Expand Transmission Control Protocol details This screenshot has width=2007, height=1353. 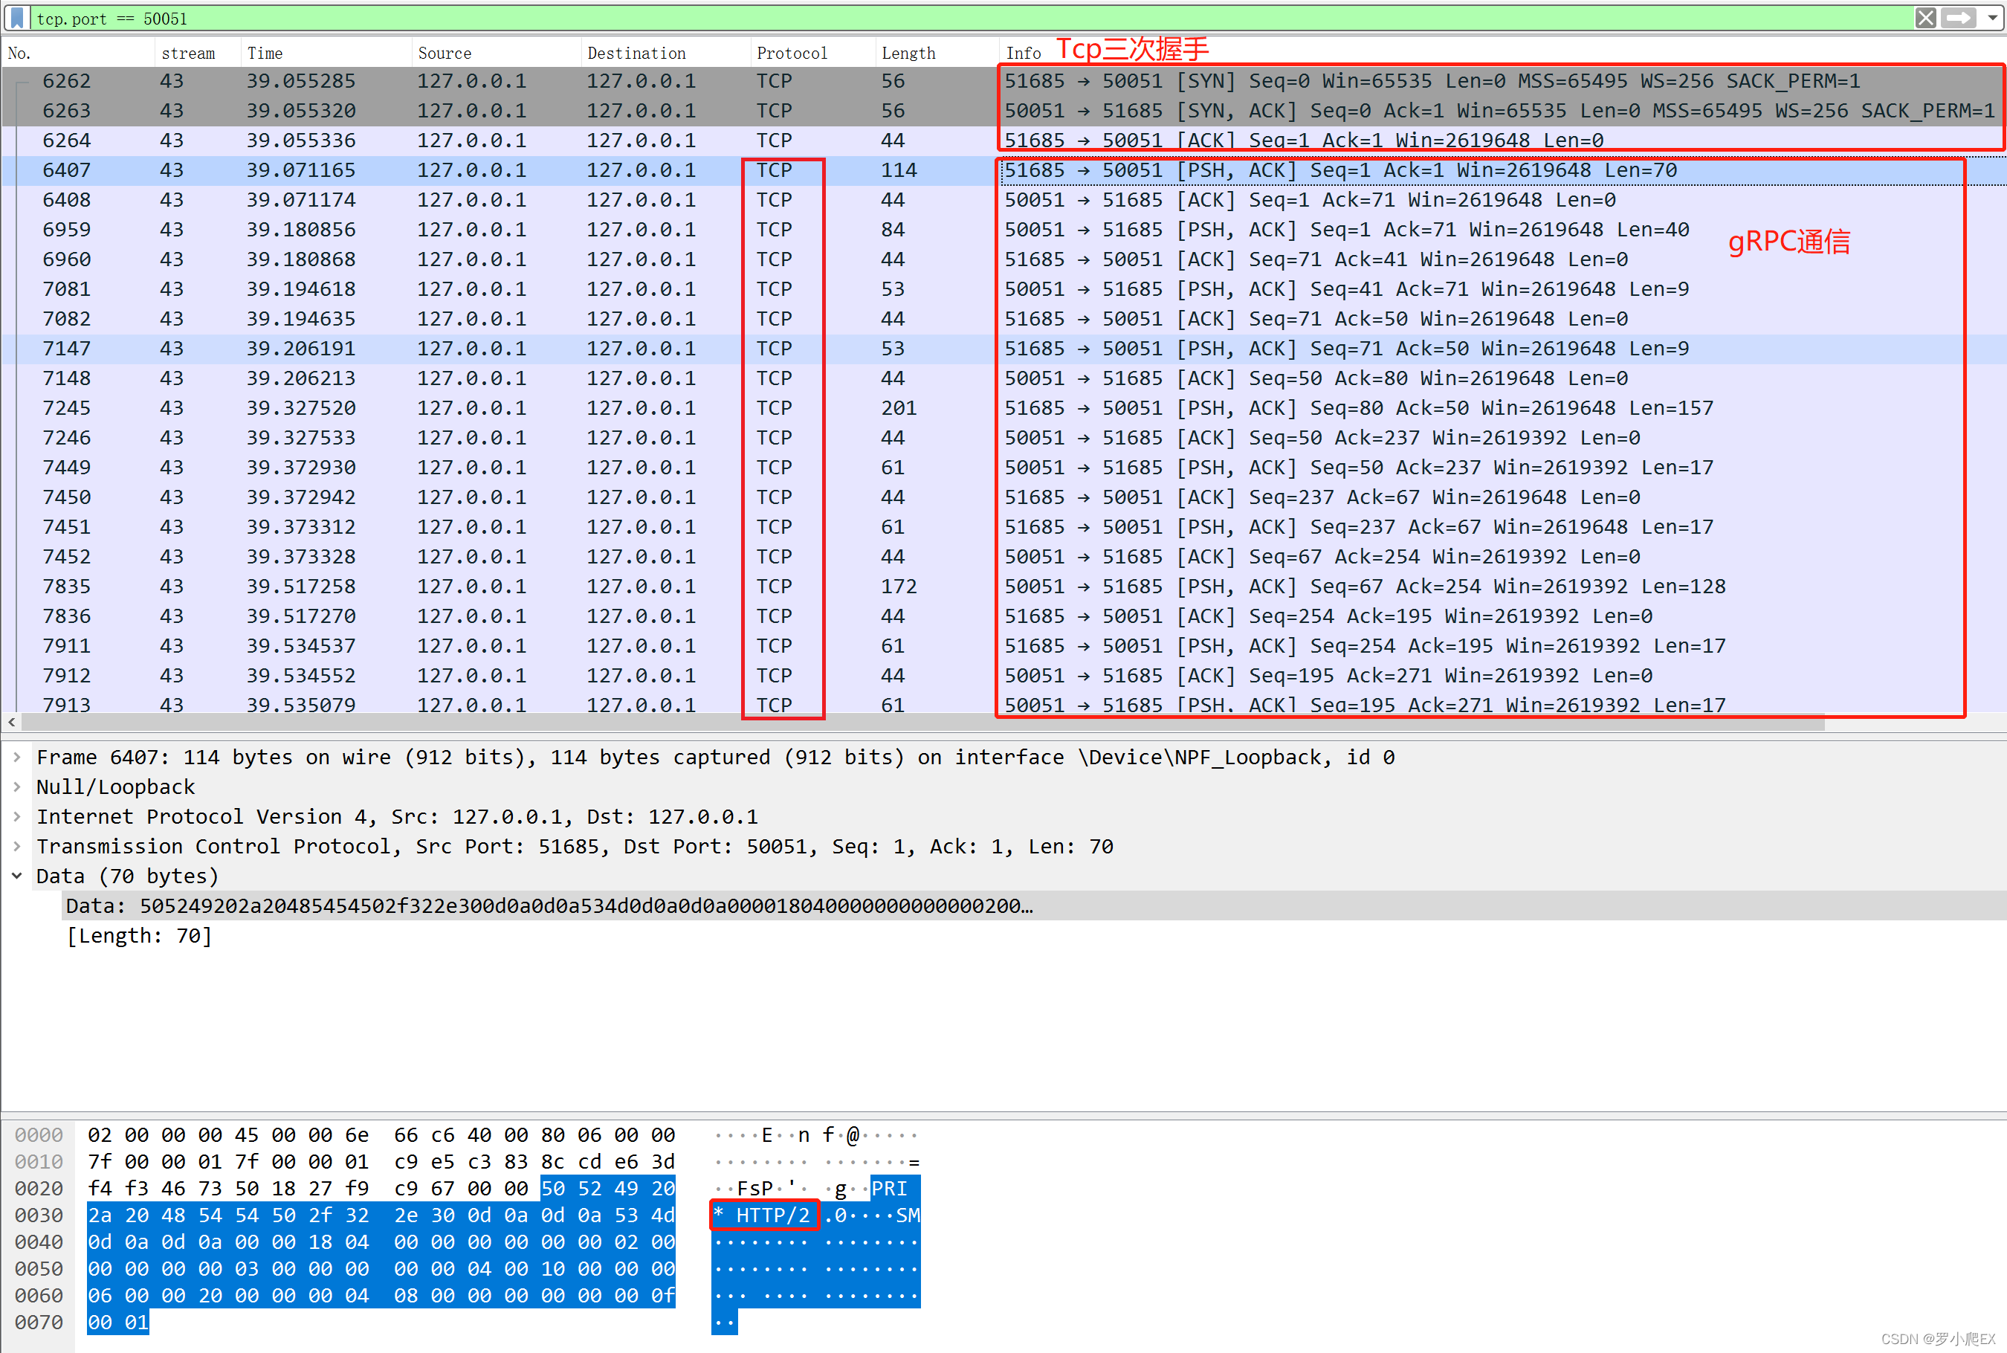[x=16, y=847]
